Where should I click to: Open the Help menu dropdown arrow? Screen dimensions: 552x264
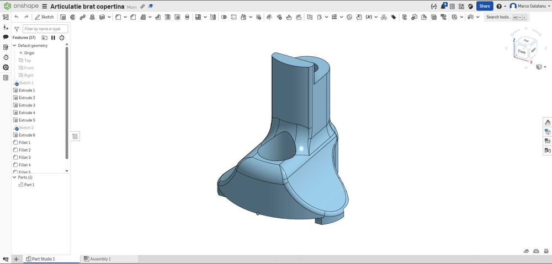(505, 7)
